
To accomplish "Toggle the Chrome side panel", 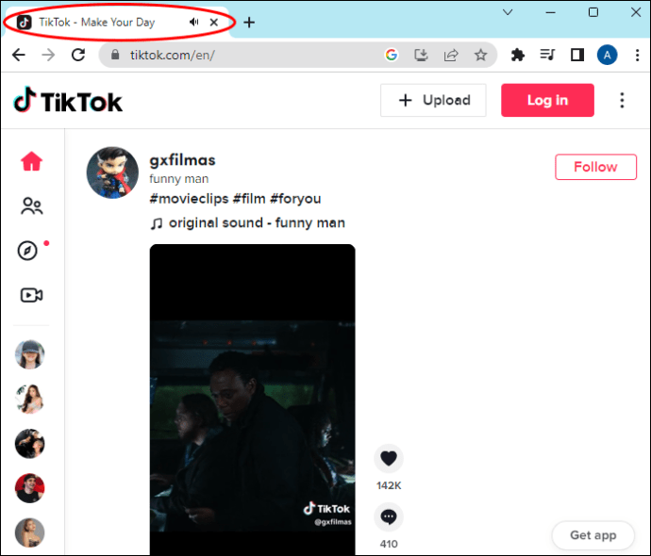I will 577,56.
